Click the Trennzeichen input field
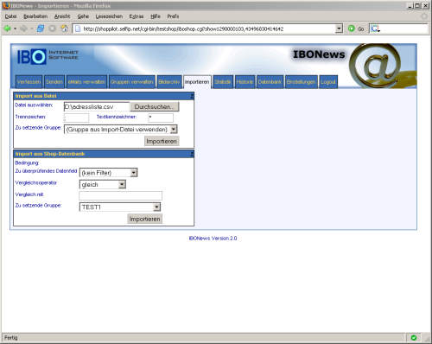 [x=76, y=118]
